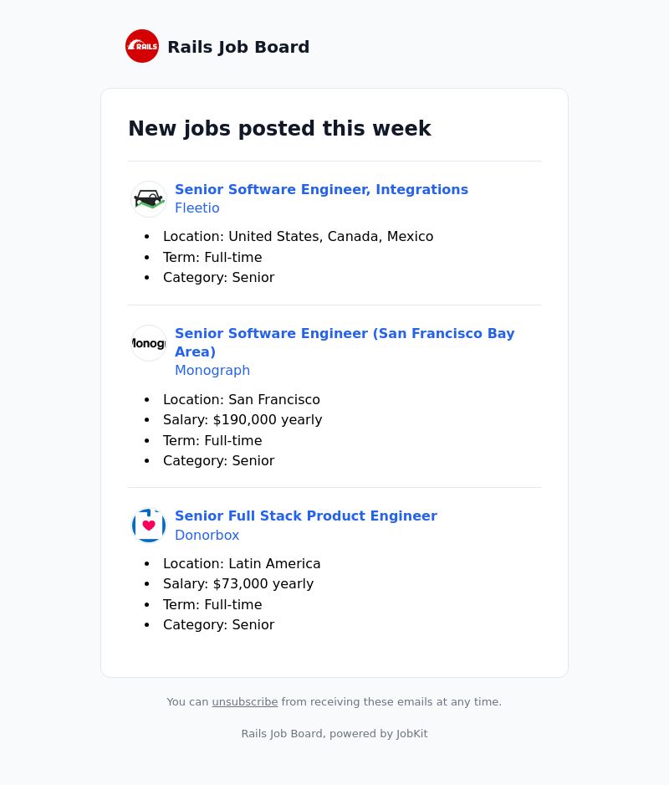Click the Salary: $190,000 yearly line

(x=243, y=419)
